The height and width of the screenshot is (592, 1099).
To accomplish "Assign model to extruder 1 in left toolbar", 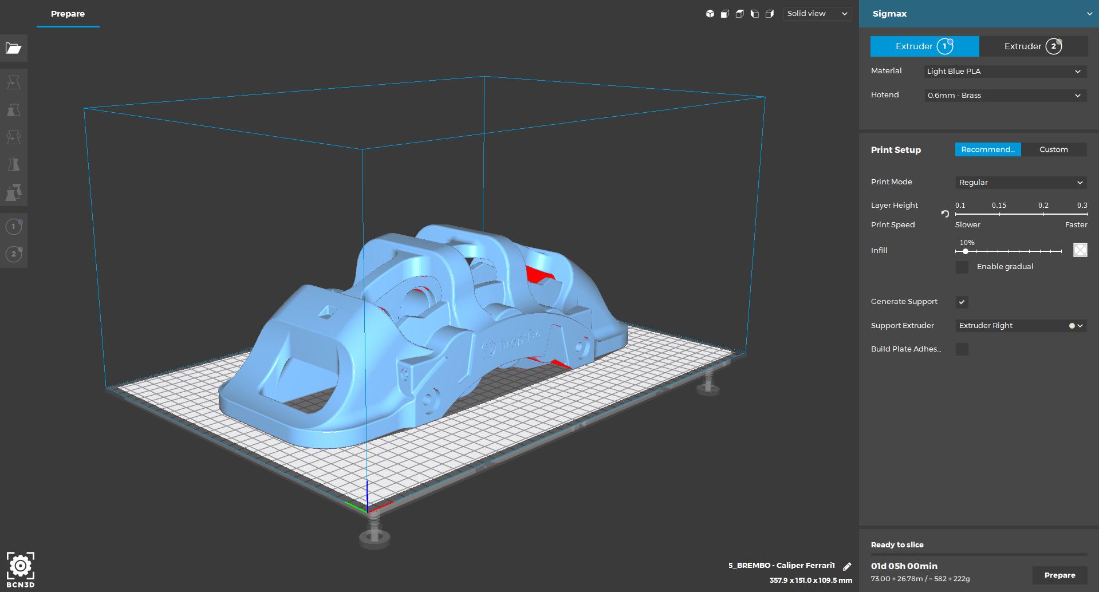I will click(14, 226).
